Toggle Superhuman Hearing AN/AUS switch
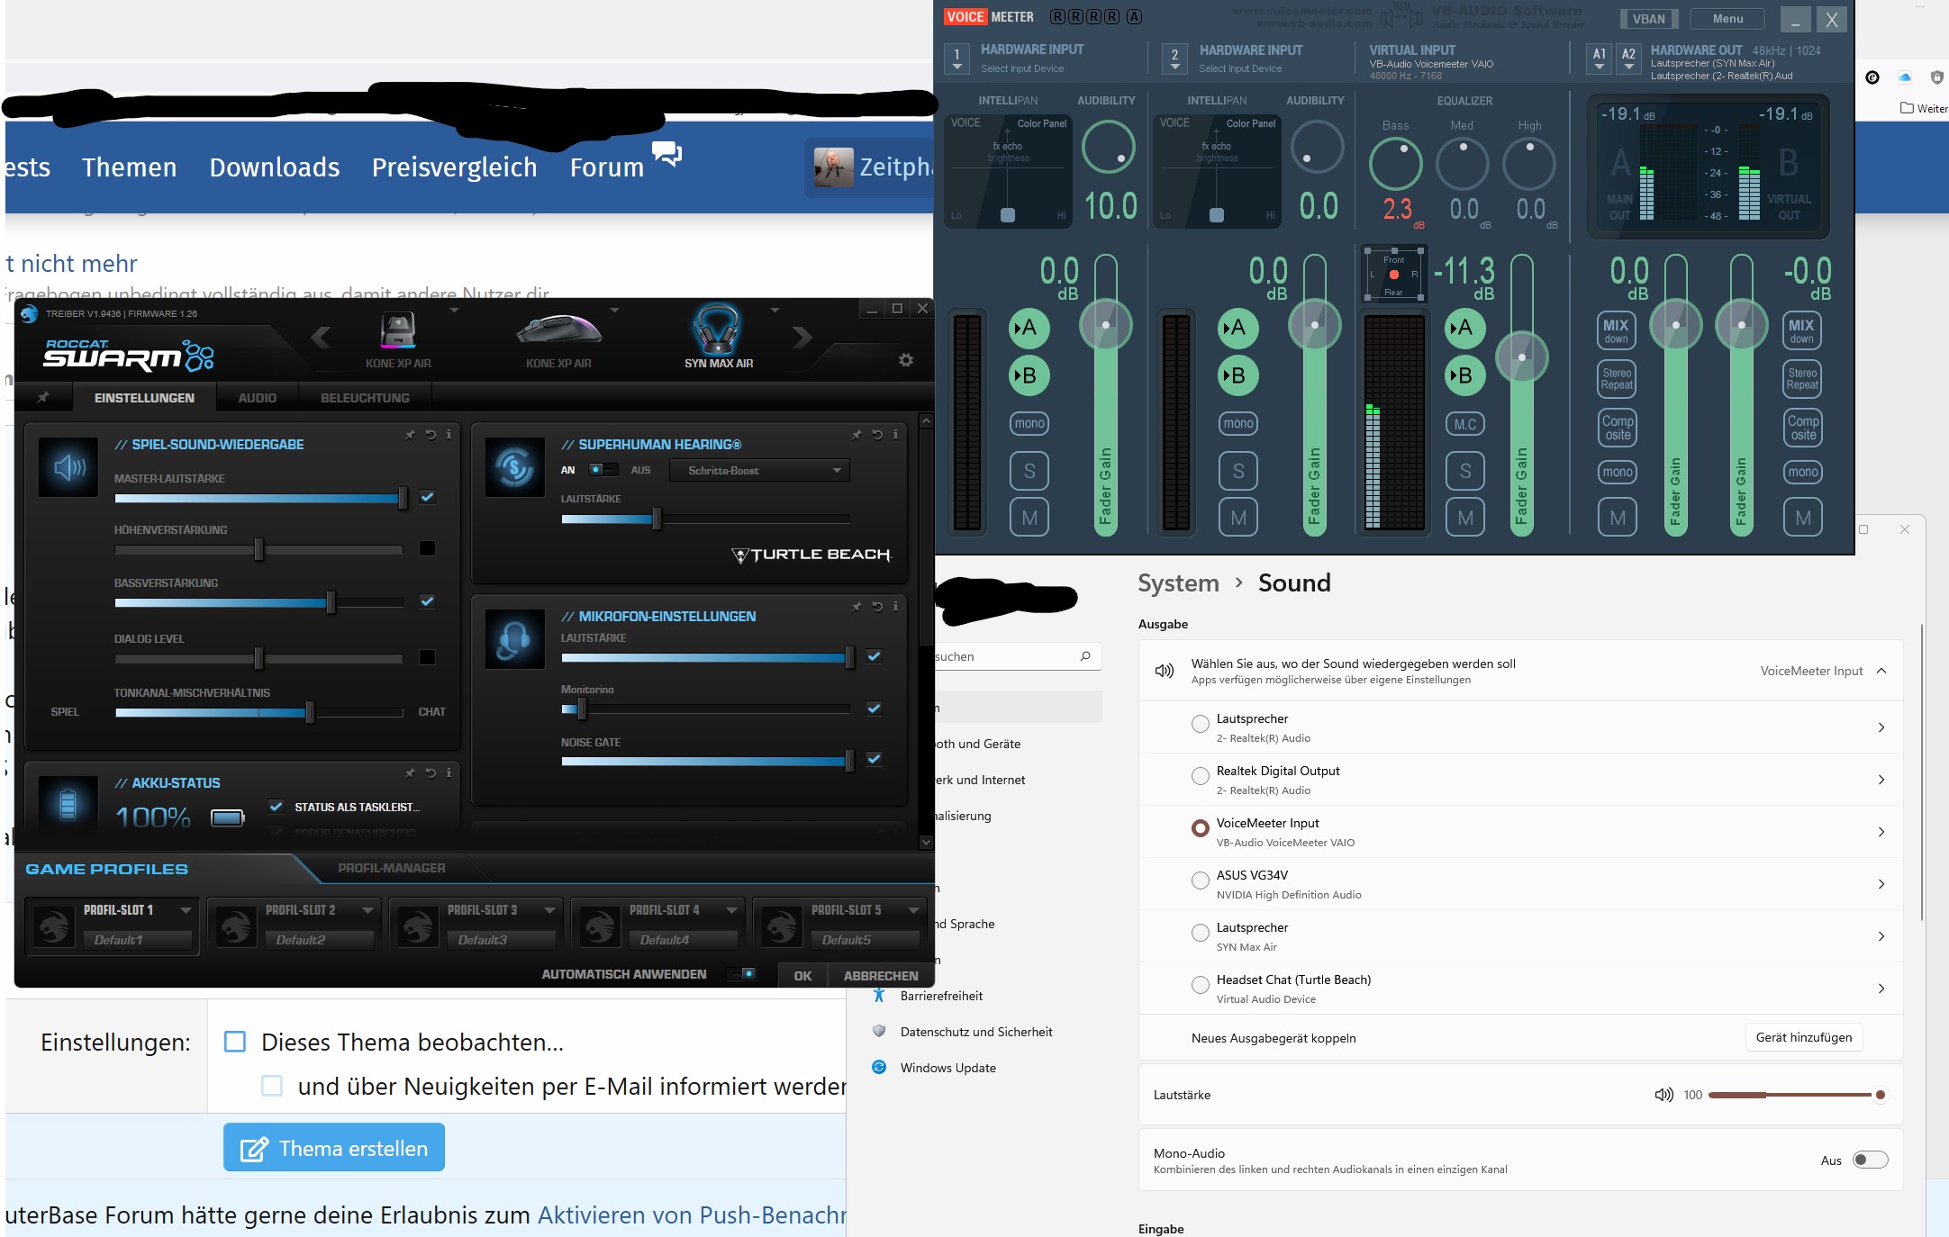This screenshot has width=1949, height=1237. (603, 470)
